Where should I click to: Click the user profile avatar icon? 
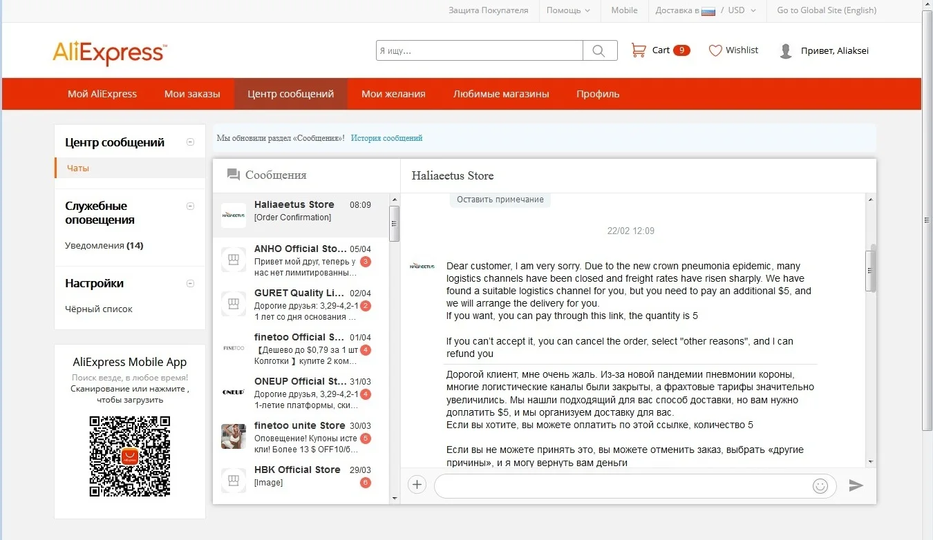(786, 51)
